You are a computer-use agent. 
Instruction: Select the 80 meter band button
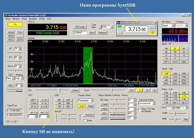pos(175,48)
